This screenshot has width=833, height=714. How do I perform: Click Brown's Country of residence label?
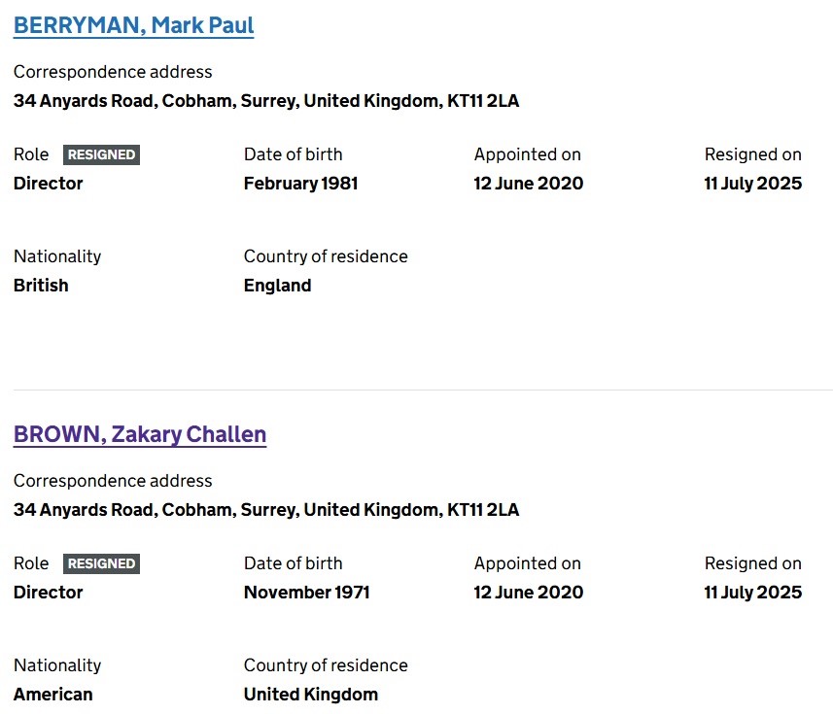(326, 665)
